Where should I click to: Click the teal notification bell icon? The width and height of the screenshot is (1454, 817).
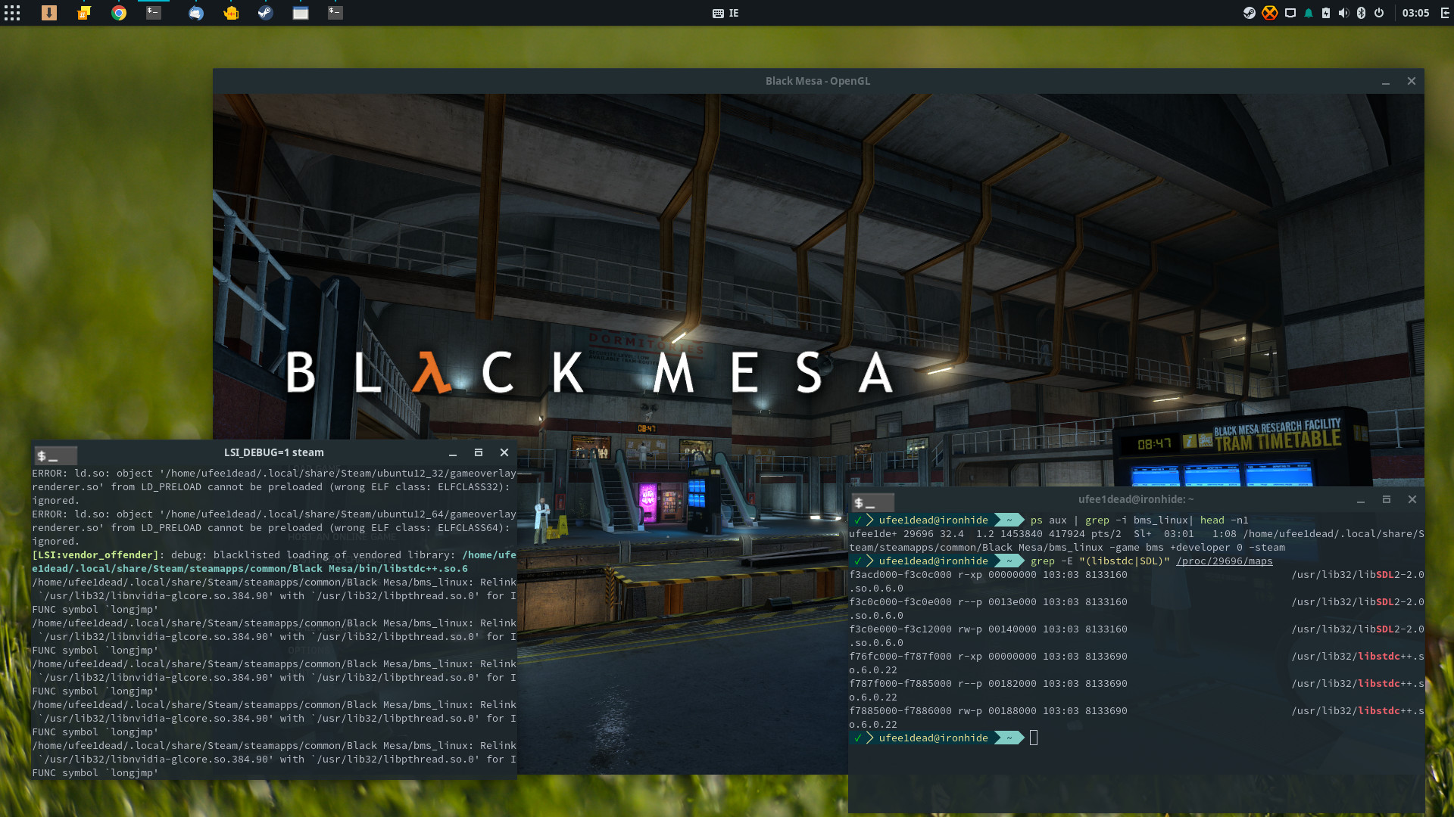point(1309,13)
